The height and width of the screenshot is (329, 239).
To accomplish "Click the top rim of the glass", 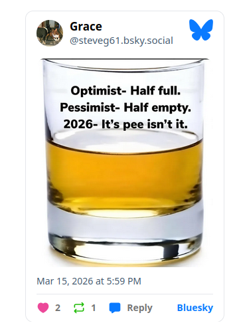I will pos(125,64).
